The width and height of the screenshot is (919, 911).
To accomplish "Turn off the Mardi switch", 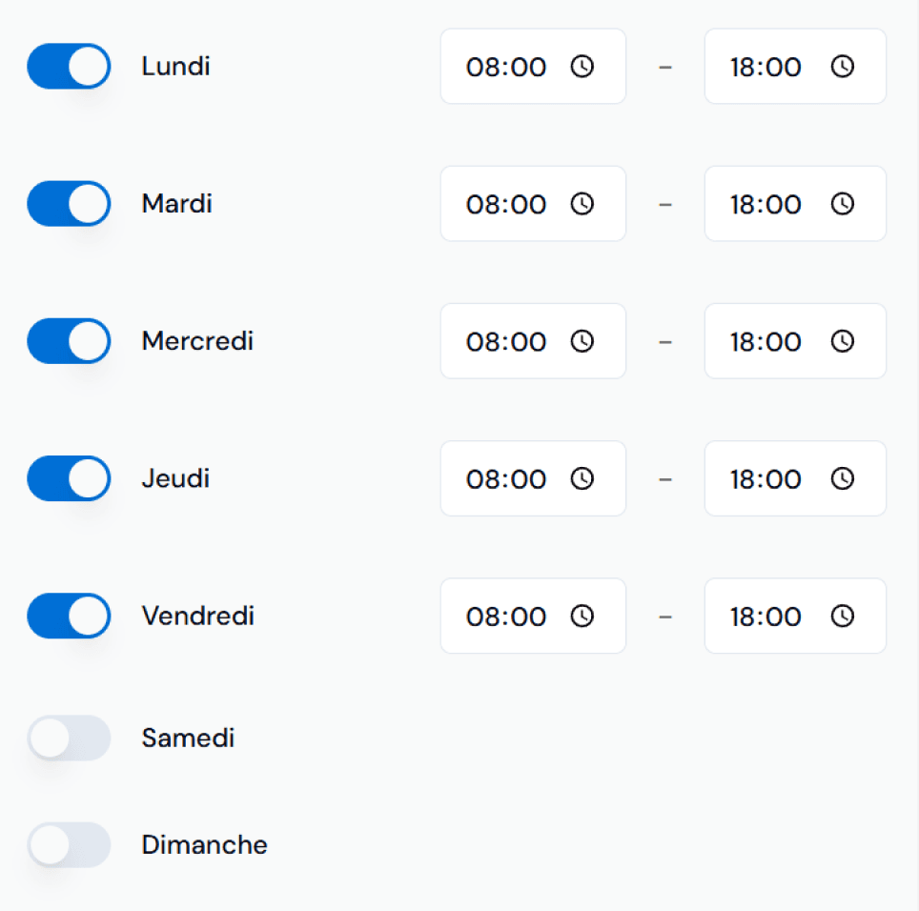I will pyautogui.click(x=69, y=204).
